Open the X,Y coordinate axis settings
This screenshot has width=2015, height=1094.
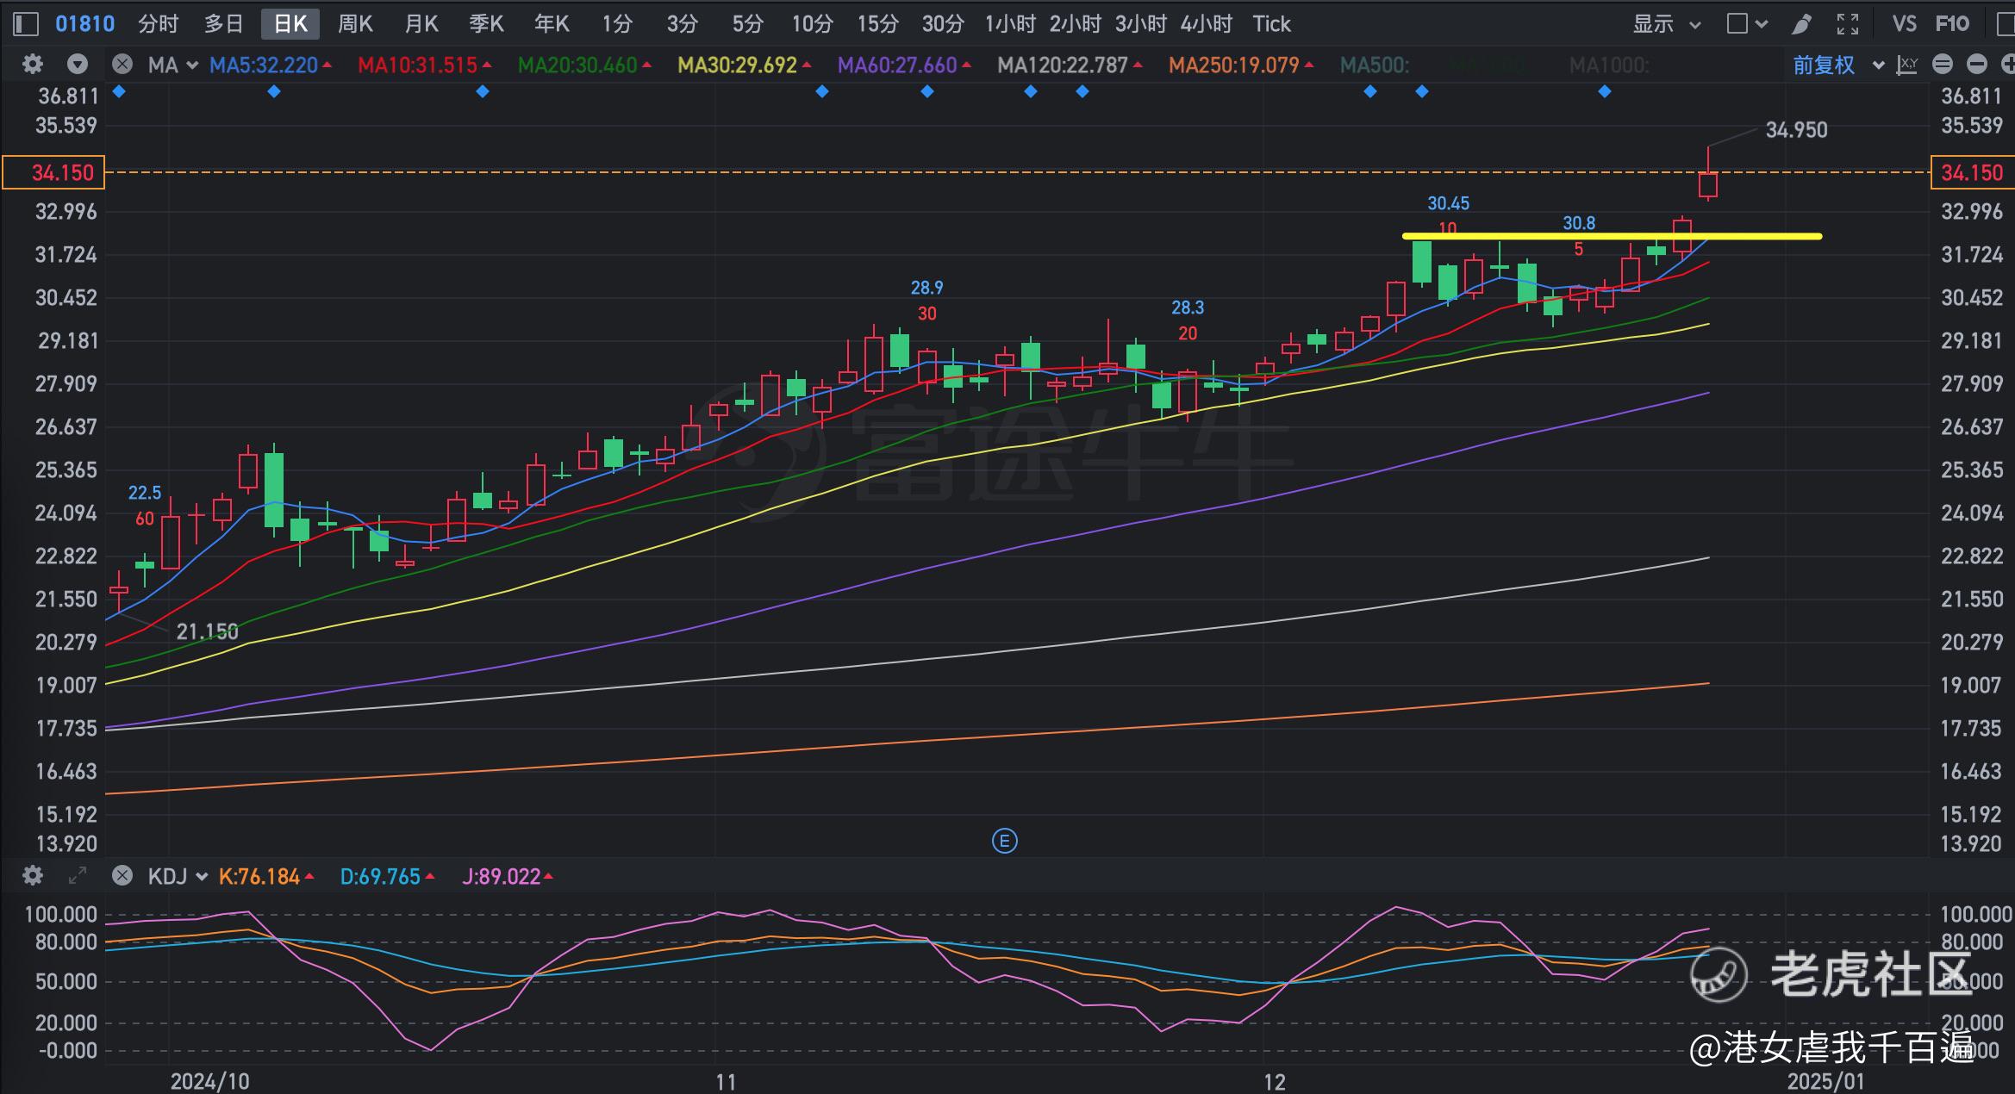pos(1907,65)
